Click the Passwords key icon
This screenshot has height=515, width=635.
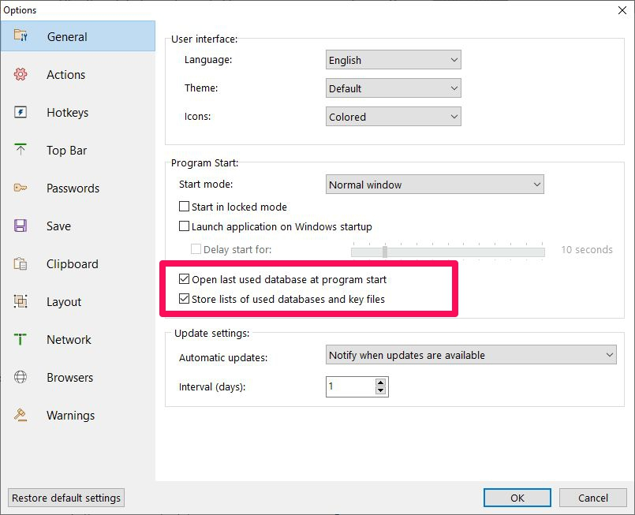pos(21,188)
